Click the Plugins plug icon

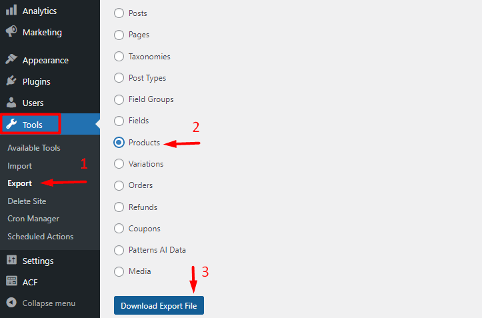[11, 81]
